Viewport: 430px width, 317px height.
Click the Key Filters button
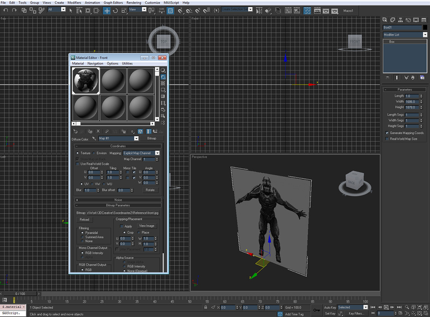coord(355,313)
